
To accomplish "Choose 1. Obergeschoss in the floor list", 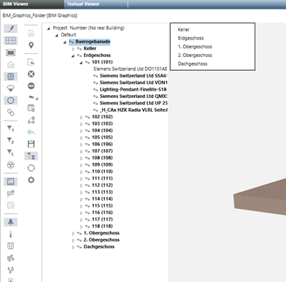I will (x=195, y=47).
